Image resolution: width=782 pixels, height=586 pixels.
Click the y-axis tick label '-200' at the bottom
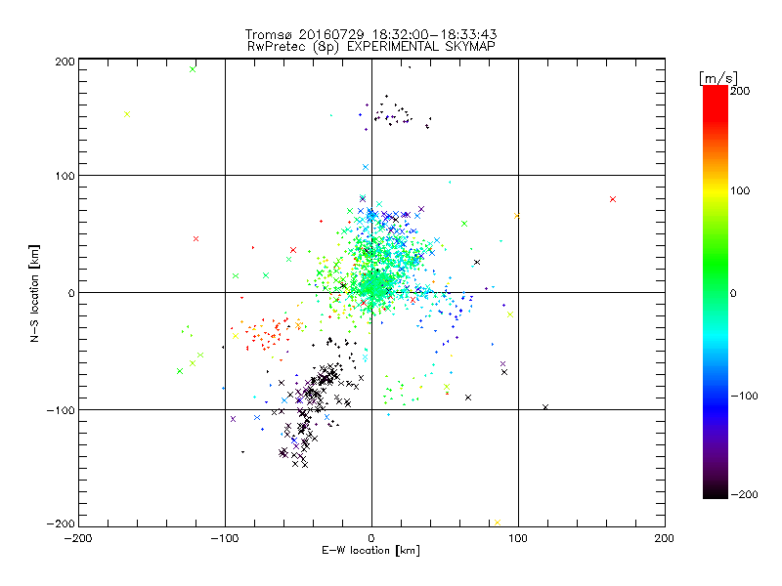(61, 523)
